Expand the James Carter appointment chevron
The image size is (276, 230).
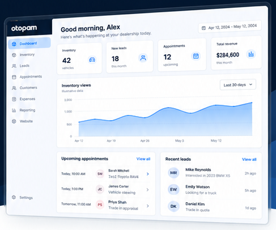click(148, 190)
